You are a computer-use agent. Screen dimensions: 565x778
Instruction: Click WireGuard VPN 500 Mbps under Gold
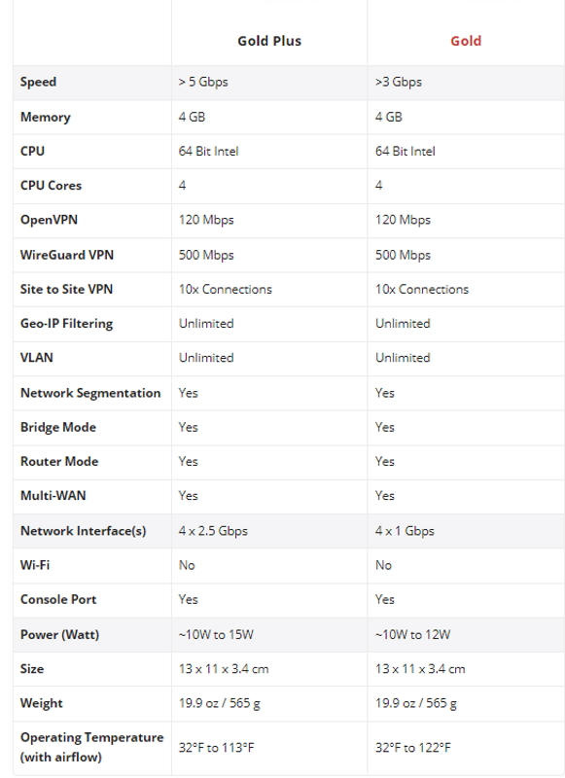coord(403,255)
